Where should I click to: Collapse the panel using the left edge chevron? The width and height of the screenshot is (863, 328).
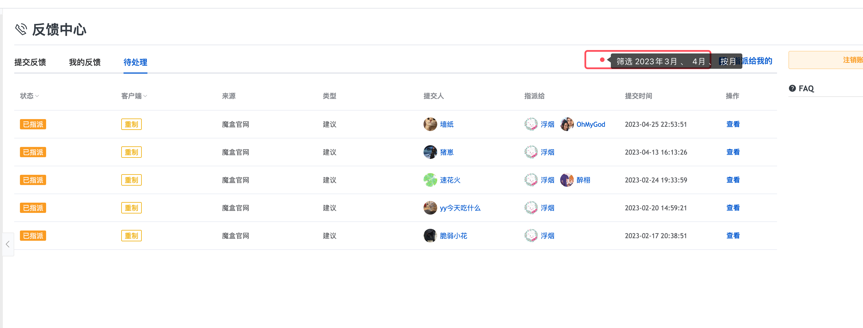point(8,244)
